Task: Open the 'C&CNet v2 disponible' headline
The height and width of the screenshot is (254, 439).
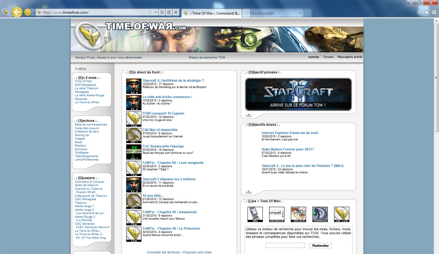Action: pyautogui.click(x=160, y=130)
